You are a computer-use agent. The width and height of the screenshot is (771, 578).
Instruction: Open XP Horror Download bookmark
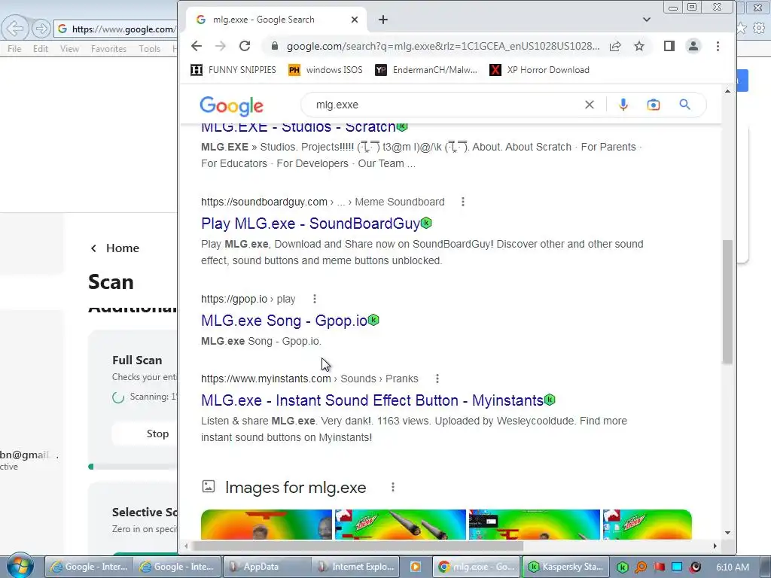tap(539, 70)
